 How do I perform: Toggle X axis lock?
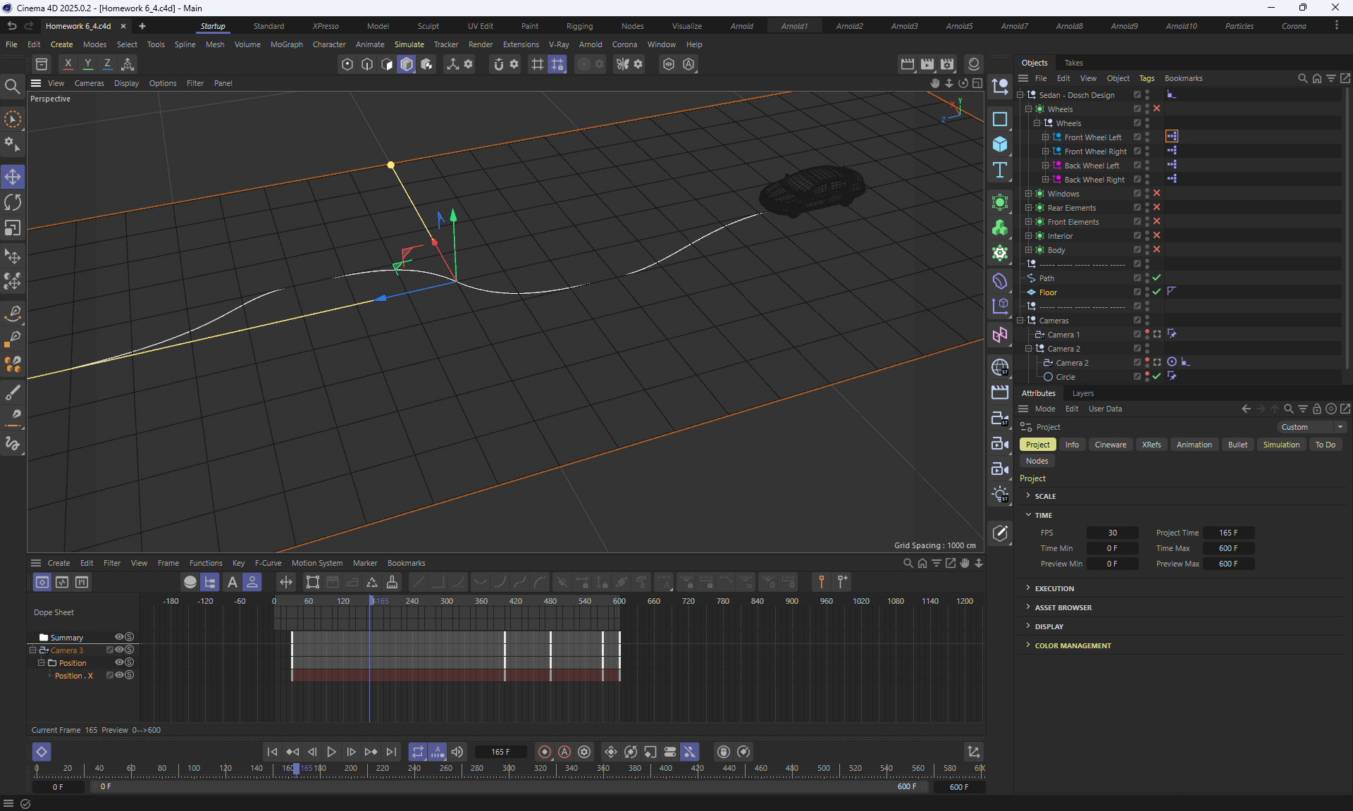pyautogui.click(x=68, y=64)
